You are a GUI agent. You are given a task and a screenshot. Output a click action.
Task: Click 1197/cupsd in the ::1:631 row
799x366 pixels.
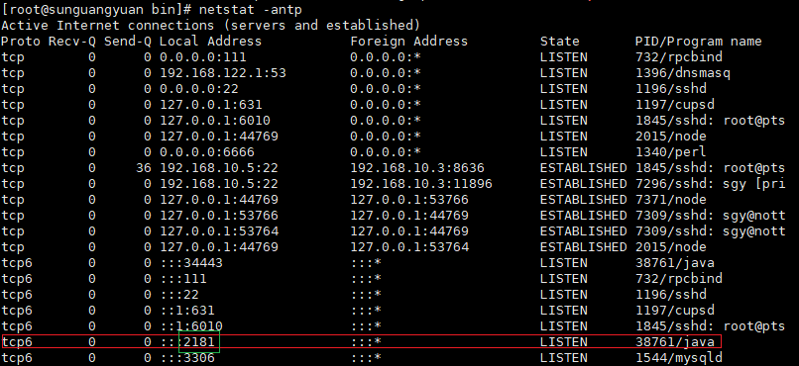click(x=675, y=310)
